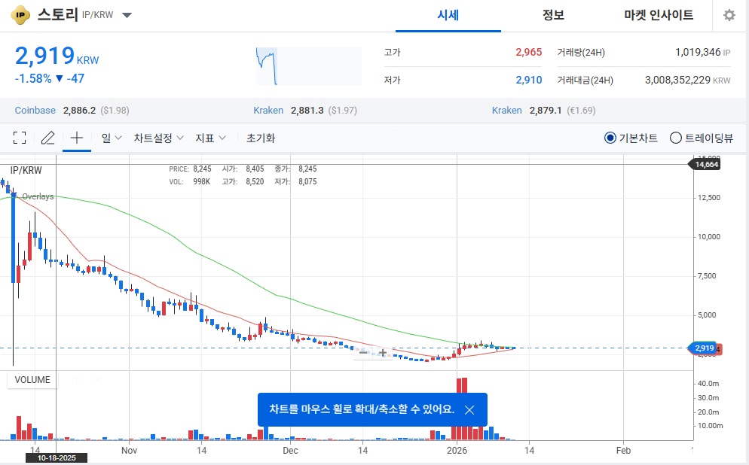Zoom in chart with plus button
The image size is (749, 465).
pyautogui.click(x=383, y=352)
